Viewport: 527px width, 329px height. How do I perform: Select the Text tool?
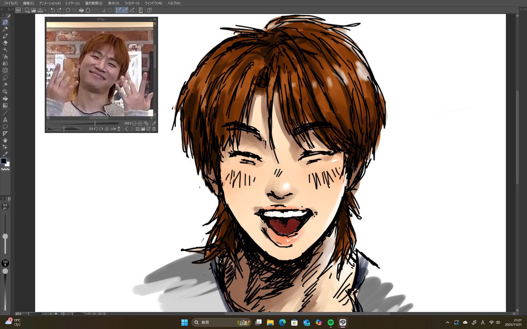(5, 120)
